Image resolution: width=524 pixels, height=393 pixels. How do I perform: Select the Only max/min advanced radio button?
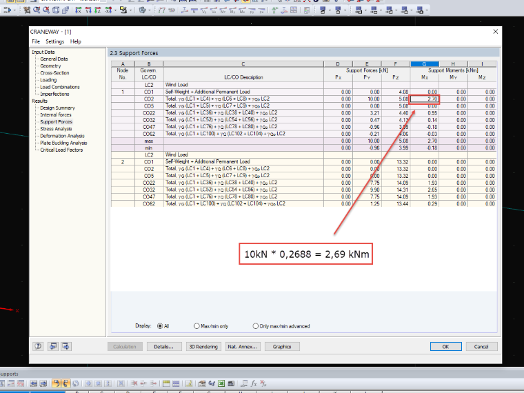point(256,326)
